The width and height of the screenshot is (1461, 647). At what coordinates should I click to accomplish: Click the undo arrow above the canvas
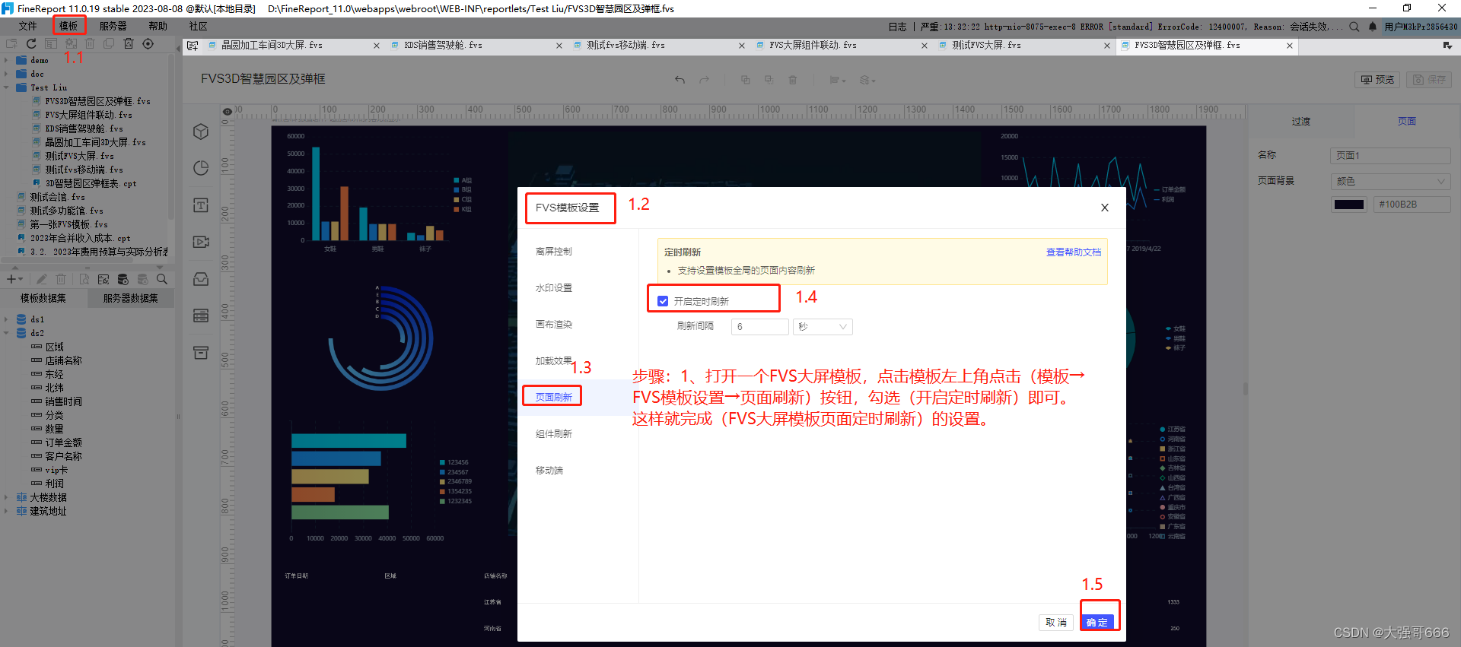coord(680,80)
